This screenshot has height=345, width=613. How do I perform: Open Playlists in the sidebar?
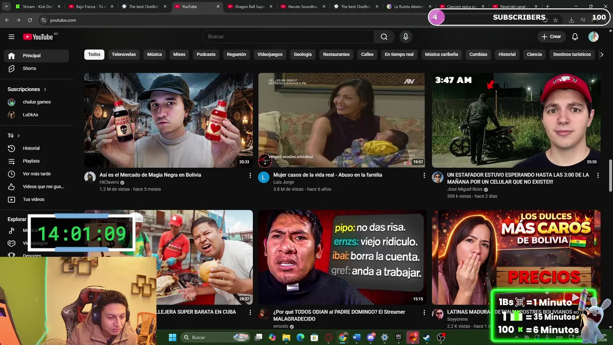(36, 161)
